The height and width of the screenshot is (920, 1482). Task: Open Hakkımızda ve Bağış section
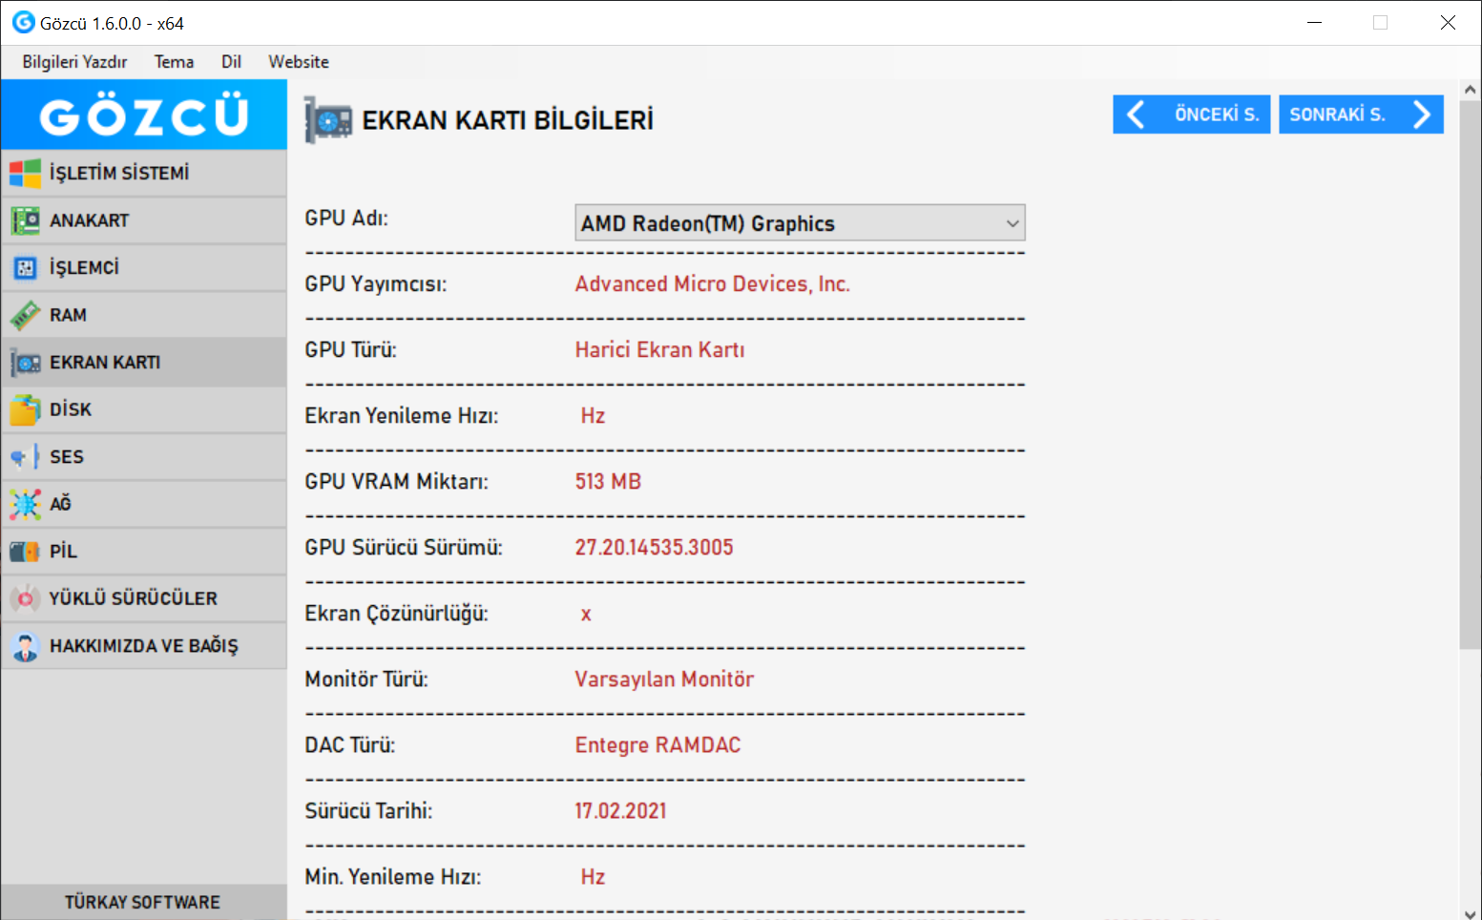tap(144, 646)
